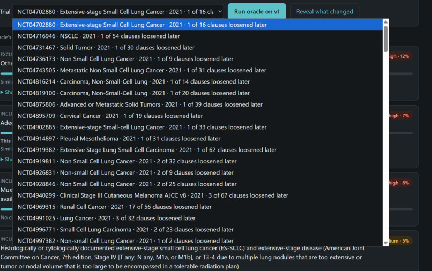Select NCT04716946 NSCLC option
Screen dimensions: 432x271
(x=198, y=36)
